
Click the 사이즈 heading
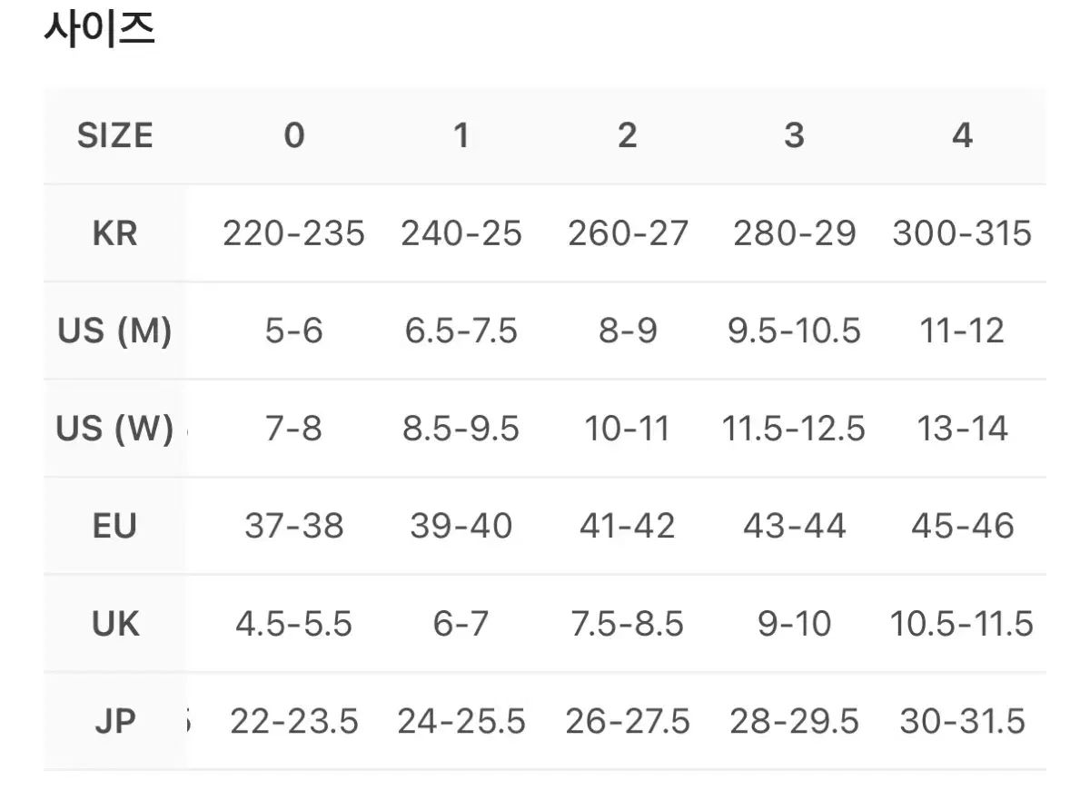100,30
